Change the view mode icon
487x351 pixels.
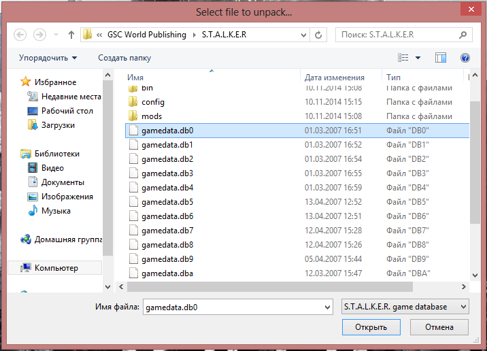click(x=403, y=58)
